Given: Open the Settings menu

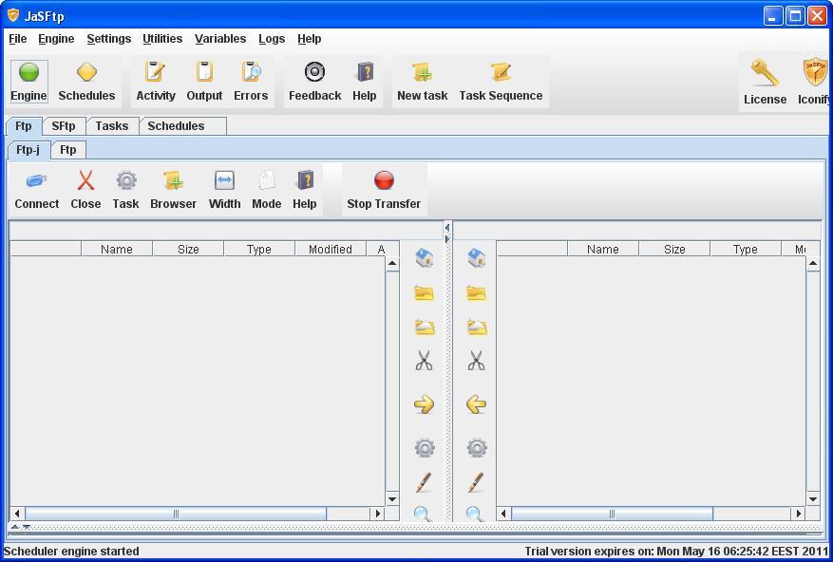Looking at the screenshot, I should tap(109, 39).
